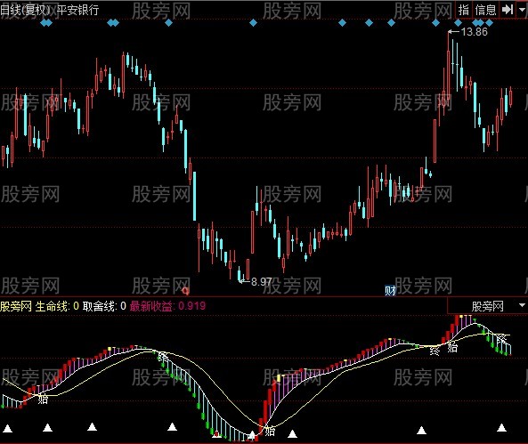The width and height of the screenshot is (528, 444).
Task: Click the 财 finance marker icon
Action: pyautogui.click(x=390, y=290)
